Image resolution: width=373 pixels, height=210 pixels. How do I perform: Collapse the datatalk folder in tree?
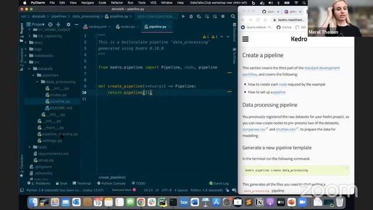coord(30,69)
